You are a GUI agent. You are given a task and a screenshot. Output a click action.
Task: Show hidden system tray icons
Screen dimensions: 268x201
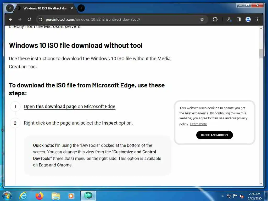pos(222,196)
